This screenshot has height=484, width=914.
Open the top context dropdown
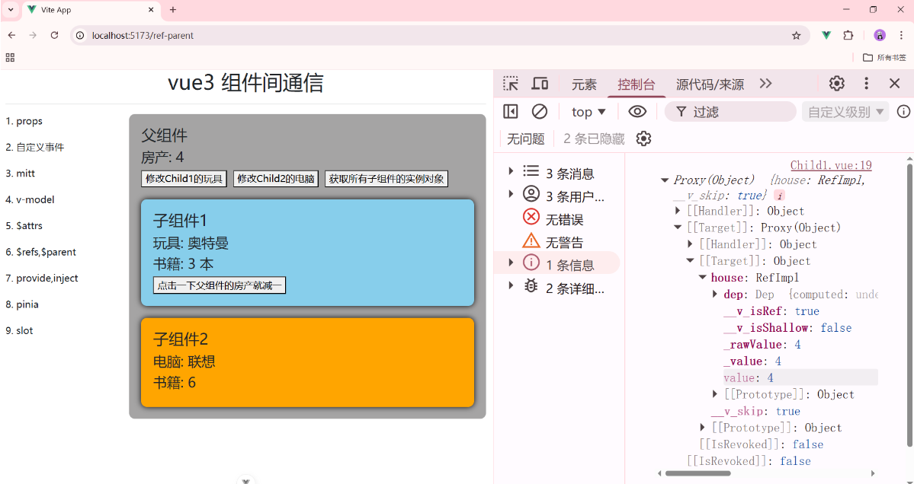pos(588,112)
